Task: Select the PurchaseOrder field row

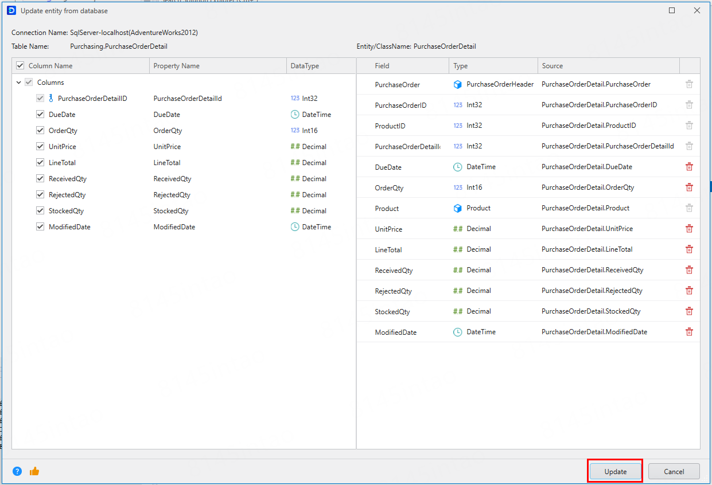Action: point(398,84)
